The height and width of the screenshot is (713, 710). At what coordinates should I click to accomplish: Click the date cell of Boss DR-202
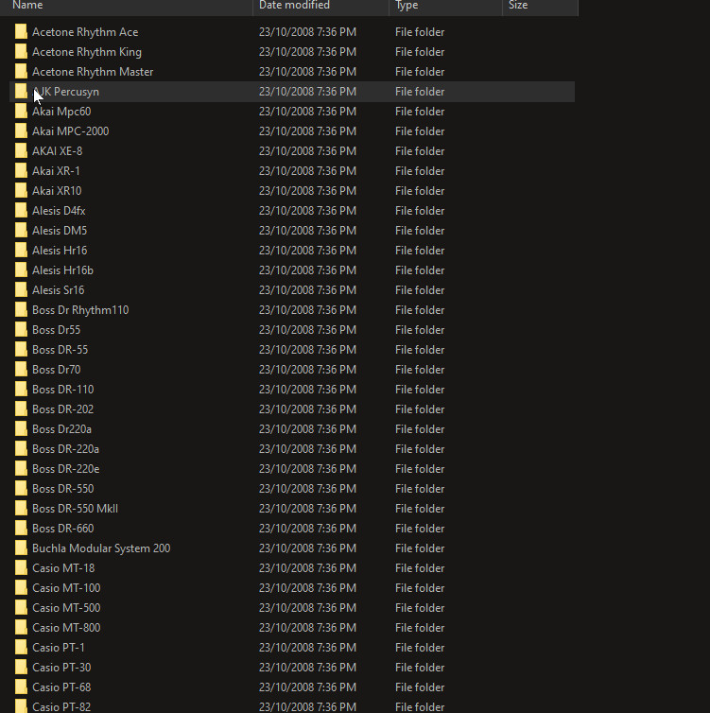click(307, 409)
